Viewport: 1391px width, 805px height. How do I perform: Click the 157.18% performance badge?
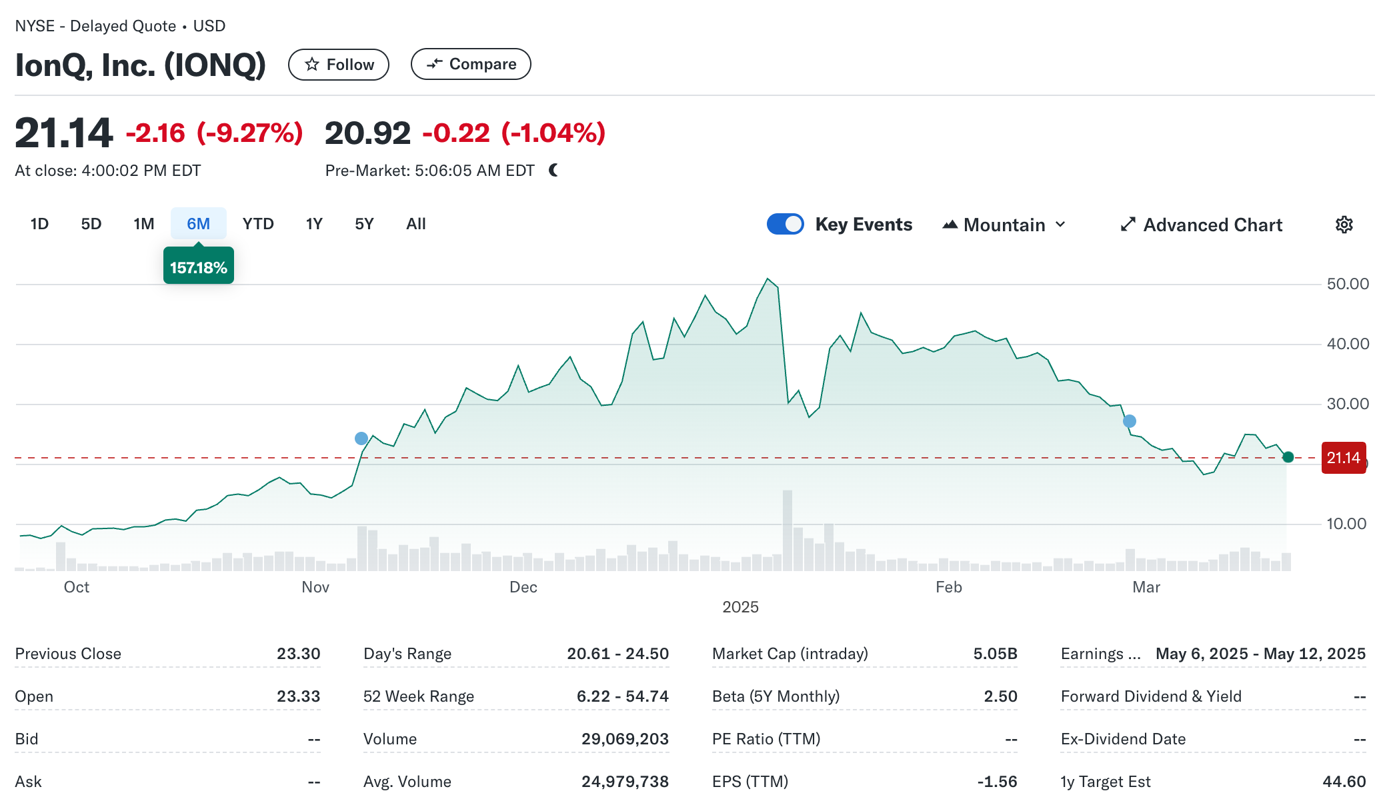tap(199, 267)
